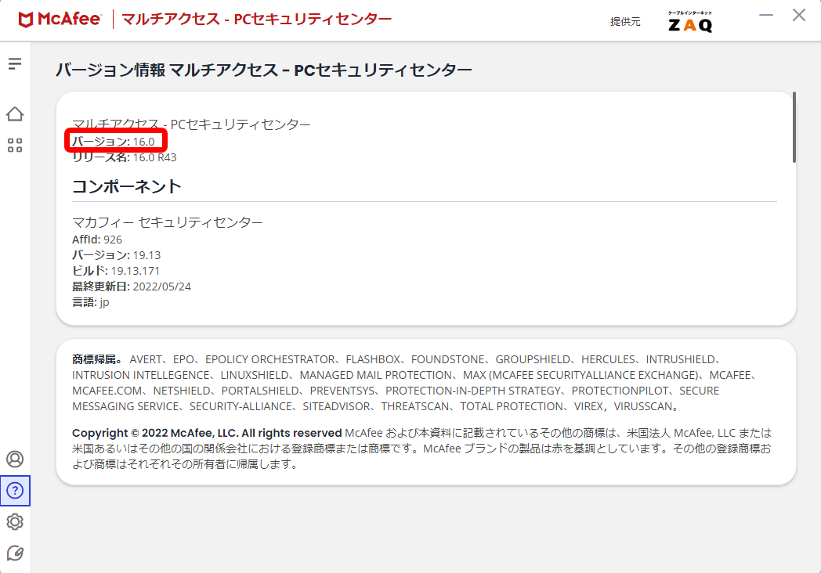Select the リリース名: 16.0 R43 text

(124, 157)
